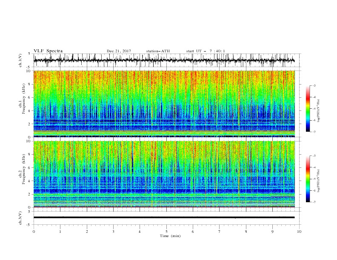Click the "2" tick on the time axis

click(x=87, y=232)
